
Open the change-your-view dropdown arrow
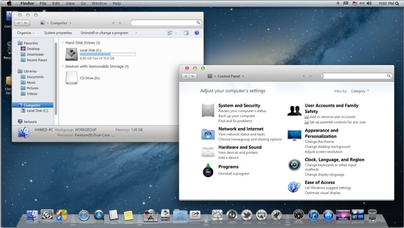click(176, 33)
